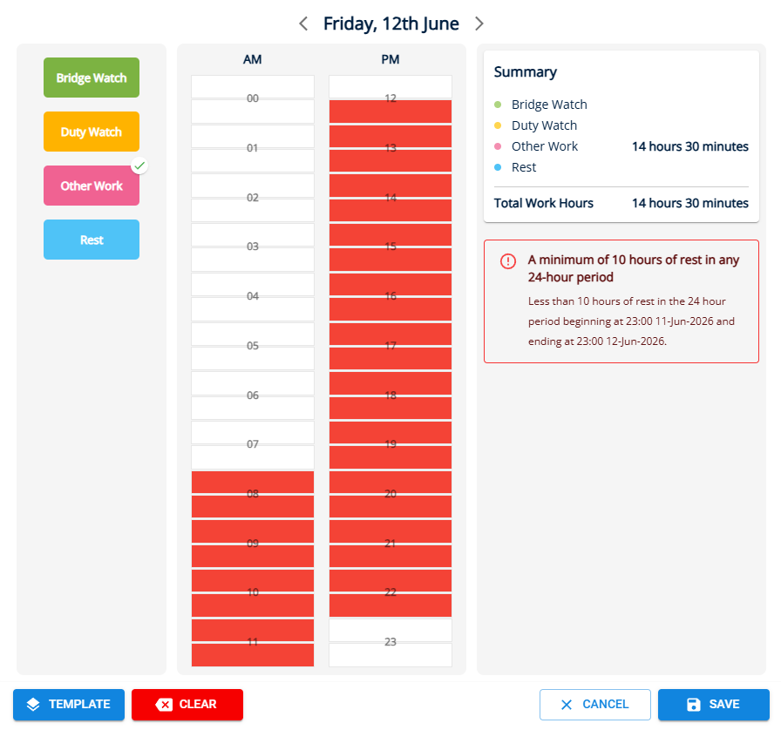Click the 'Friday, 12th June' date heading
The width and height of the screenshot is (781, 730).
click(391, 24)
